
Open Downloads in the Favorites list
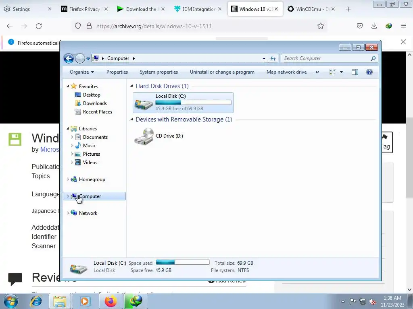(x=95, y=103)
